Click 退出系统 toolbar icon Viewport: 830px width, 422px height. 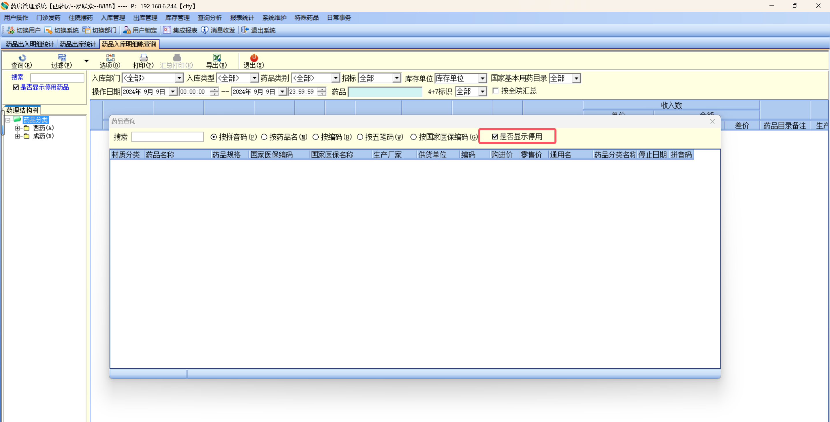click(x=245, y=30)
